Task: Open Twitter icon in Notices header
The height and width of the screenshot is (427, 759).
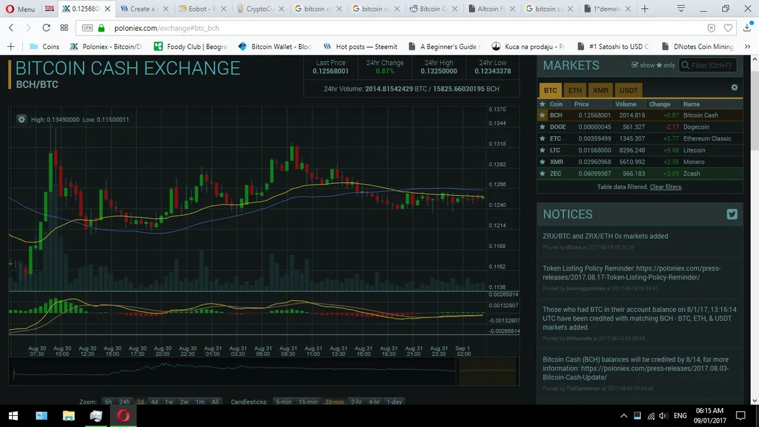Action: [732, 215]
